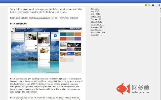The image size is (161, 100).
Task: Open the February 2012 archive link
Action: 97,19
